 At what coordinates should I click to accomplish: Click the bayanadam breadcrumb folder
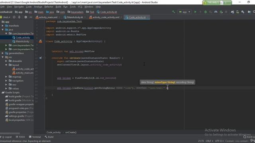[x=75, y=12]
